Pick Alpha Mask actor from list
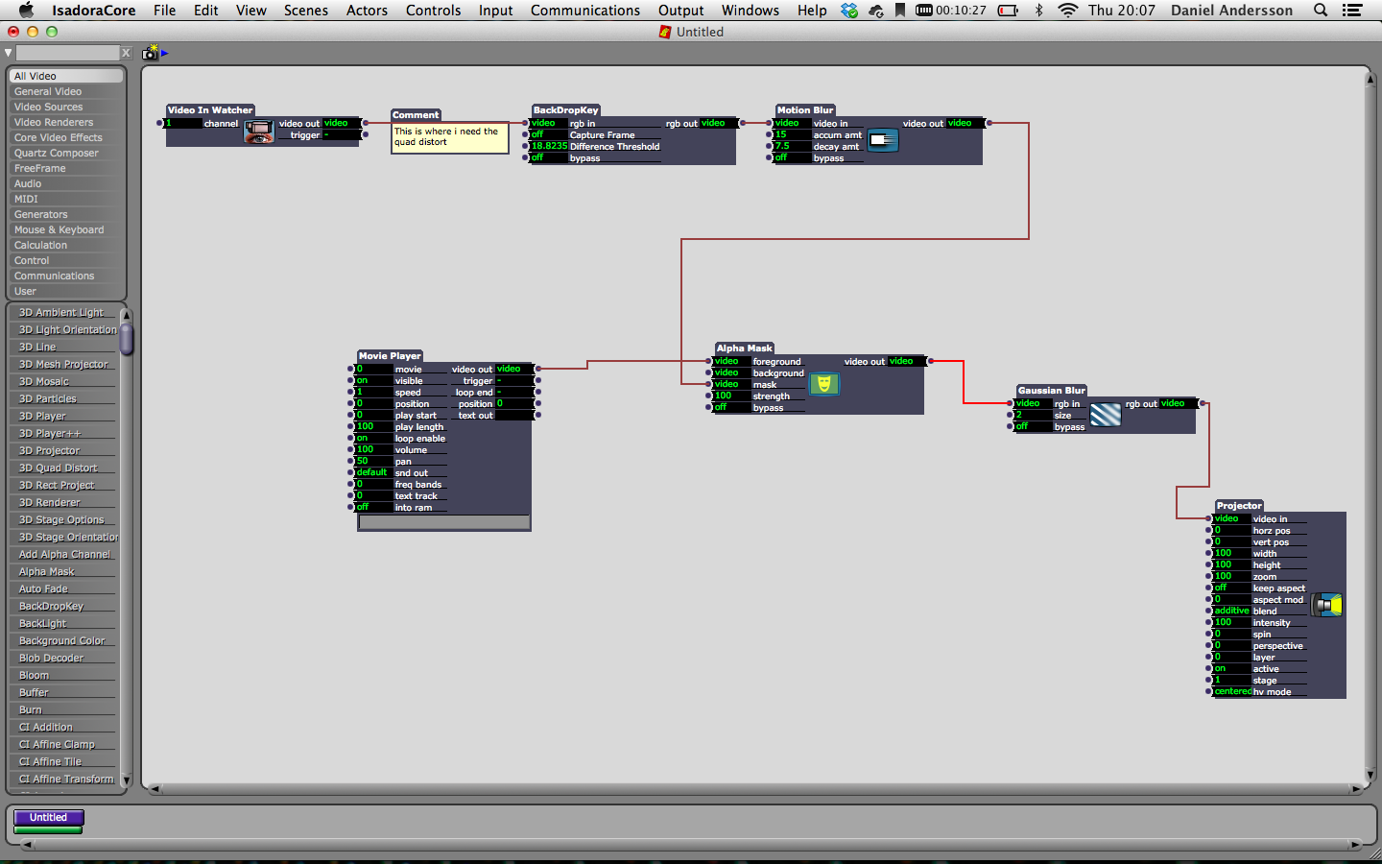The height and width of the screenshot is (864, 1382). (47, 572)
